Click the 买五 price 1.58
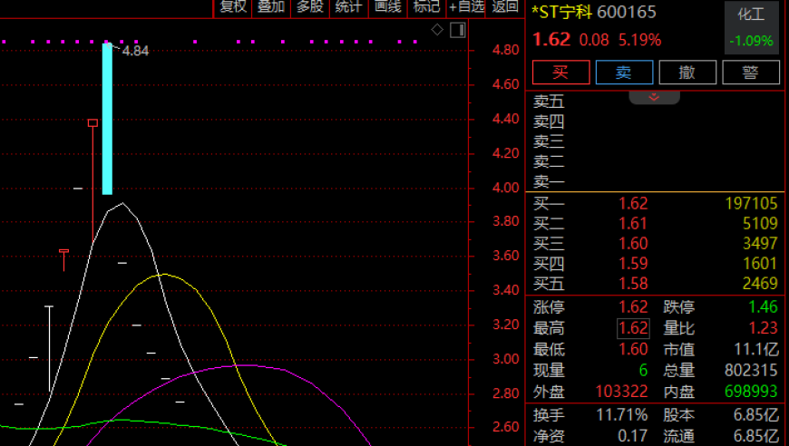This screenshot has height=446, width=789. coord(633,284)
